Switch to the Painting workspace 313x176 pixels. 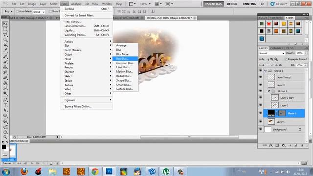coord(249,4)
